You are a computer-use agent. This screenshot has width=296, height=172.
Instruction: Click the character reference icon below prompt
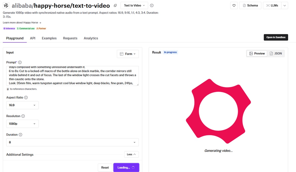click(8, 89)
